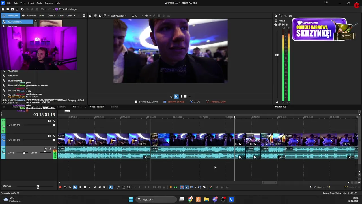Open overlays grid dropdown arrow

150,16
